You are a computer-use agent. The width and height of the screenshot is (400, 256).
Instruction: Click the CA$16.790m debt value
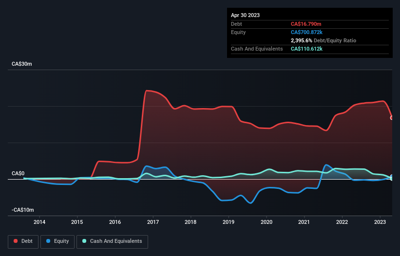306,24
